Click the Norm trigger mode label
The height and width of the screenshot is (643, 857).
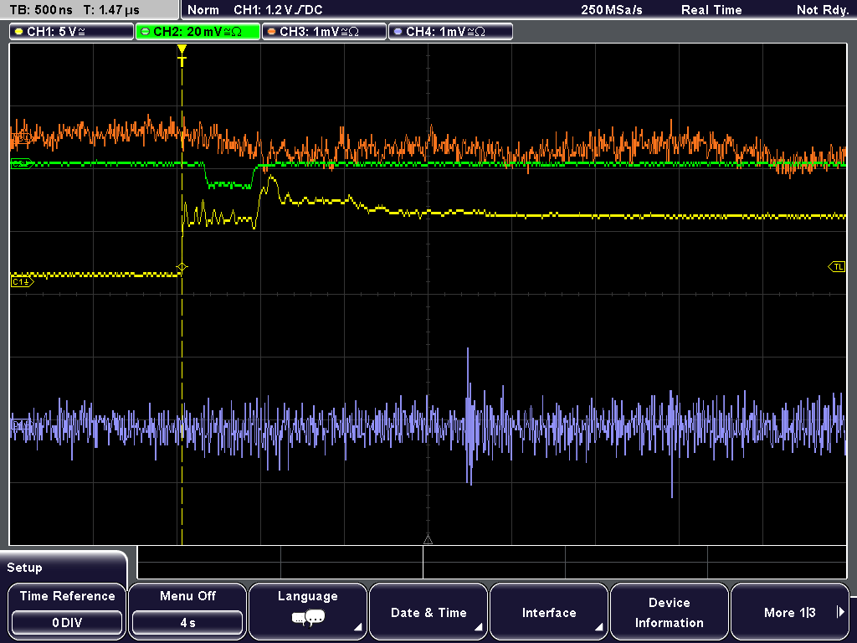(203, 10)
